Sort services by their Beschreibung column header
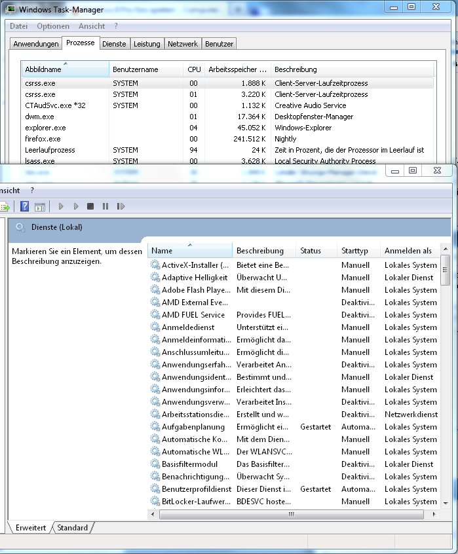 pos(263,251)
